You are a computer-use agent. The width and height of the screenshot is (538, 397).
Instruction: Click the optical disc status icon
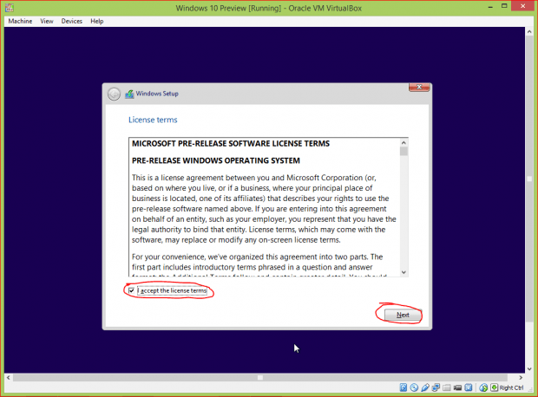[x=414, y=387]
